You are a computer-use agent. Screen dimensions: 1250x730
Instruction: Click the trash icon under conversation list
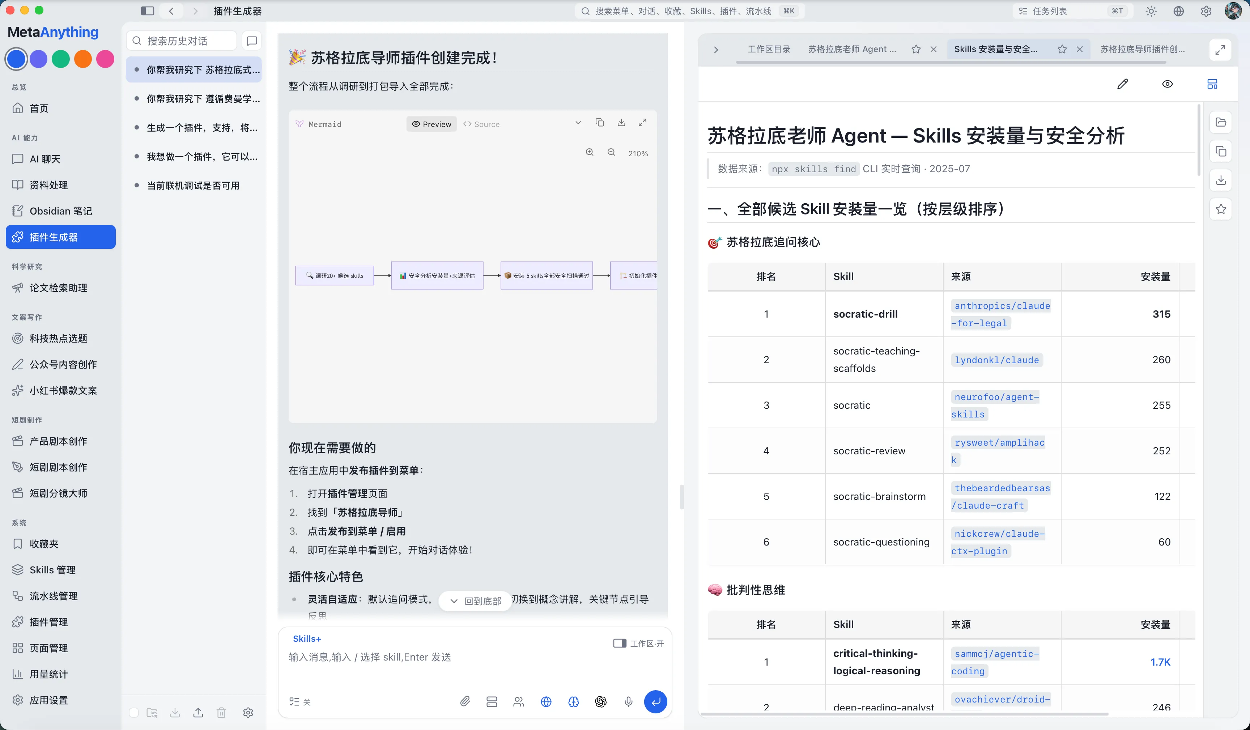(x=221, y=713)
